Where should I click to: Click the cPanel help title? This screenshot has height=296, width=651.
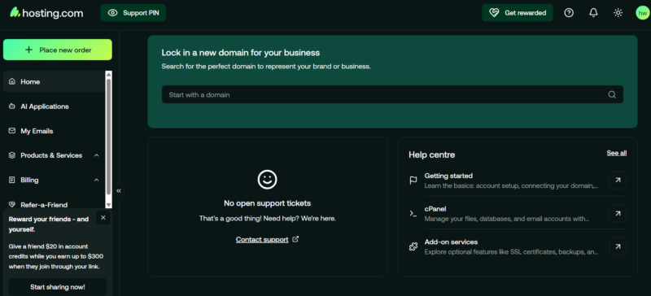[x=435, y=209]
